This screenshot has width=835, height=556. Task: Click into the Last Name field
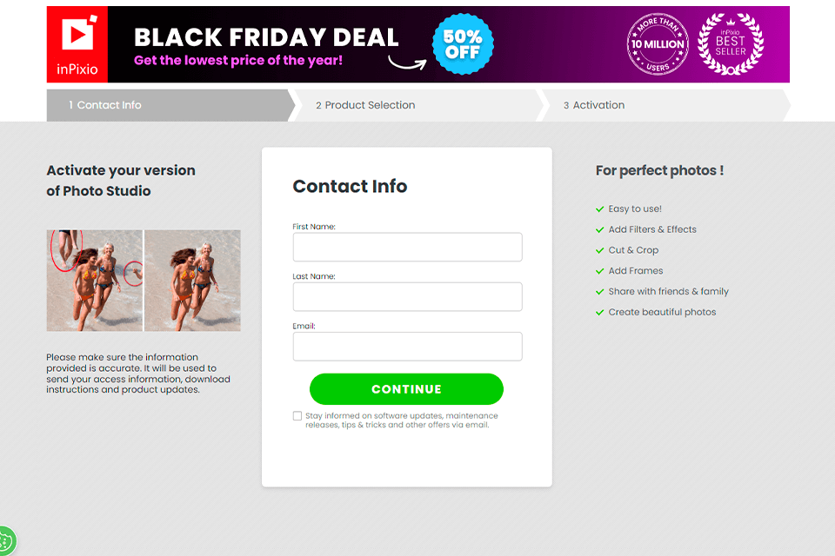pyautogui.click(x=407, y=296)
